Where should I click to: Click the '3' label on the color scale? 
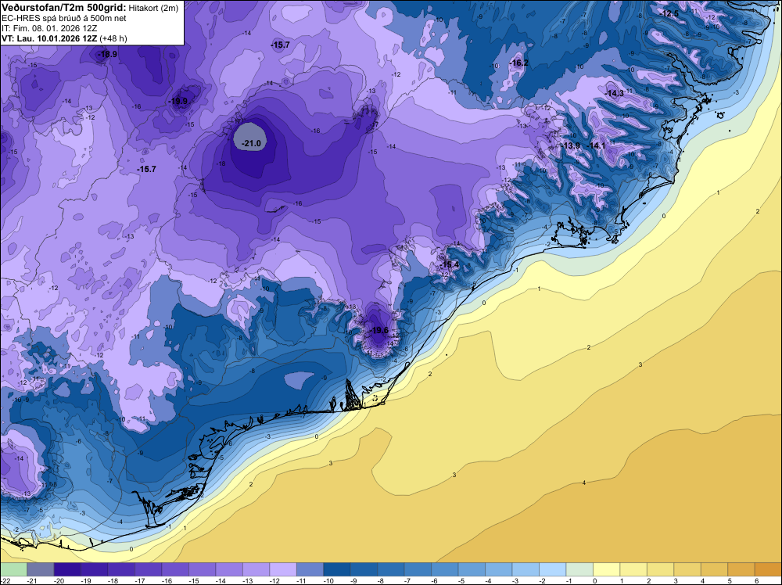click(676, 580)
